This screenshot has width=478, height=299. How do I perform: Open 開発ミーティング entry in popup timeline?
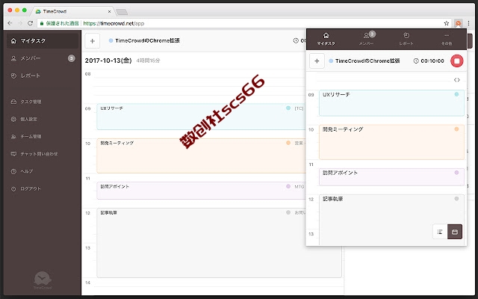point(391,142)
